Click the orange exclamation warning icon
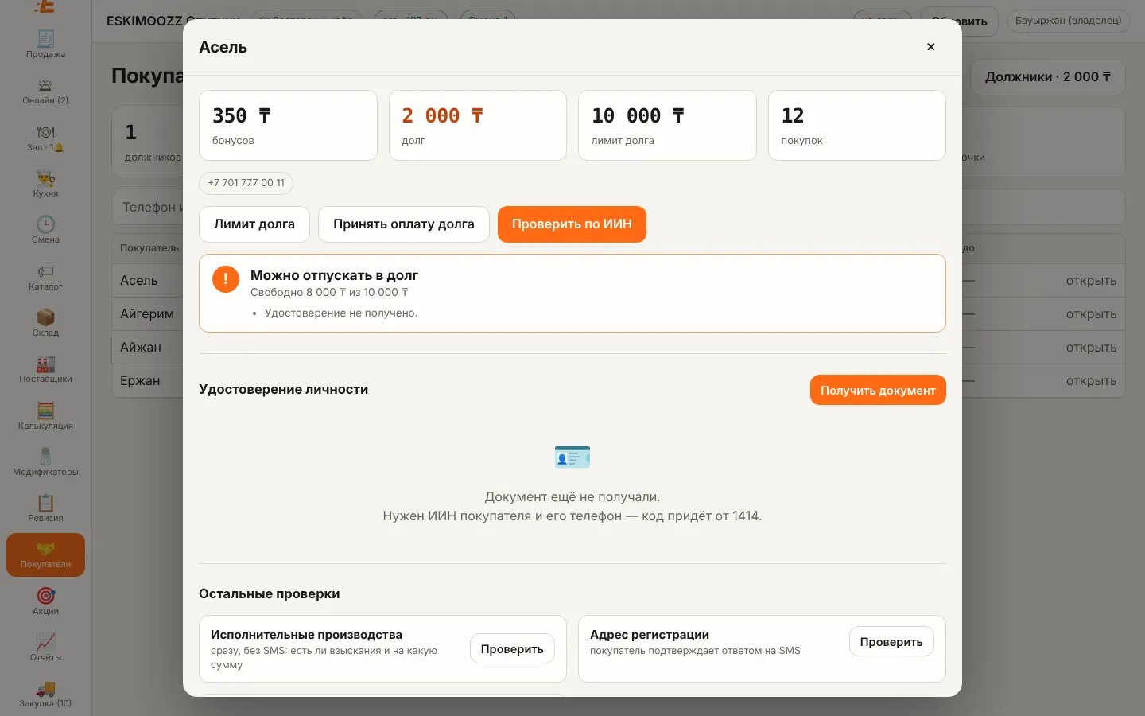The width and height of the screenshot is (1145, 716). (226, 279)
